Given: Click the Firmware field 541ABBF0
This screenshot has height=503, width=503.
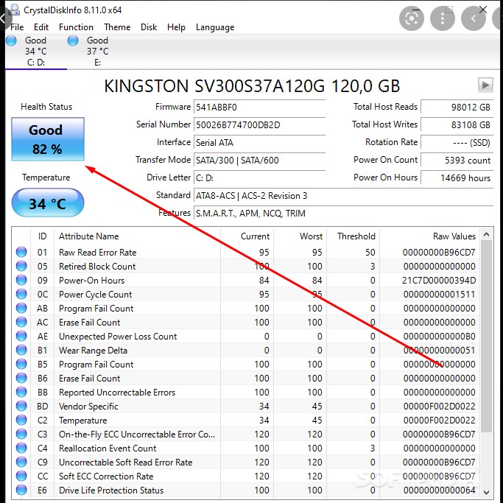Looking at the screenshot, I should 259,107.
